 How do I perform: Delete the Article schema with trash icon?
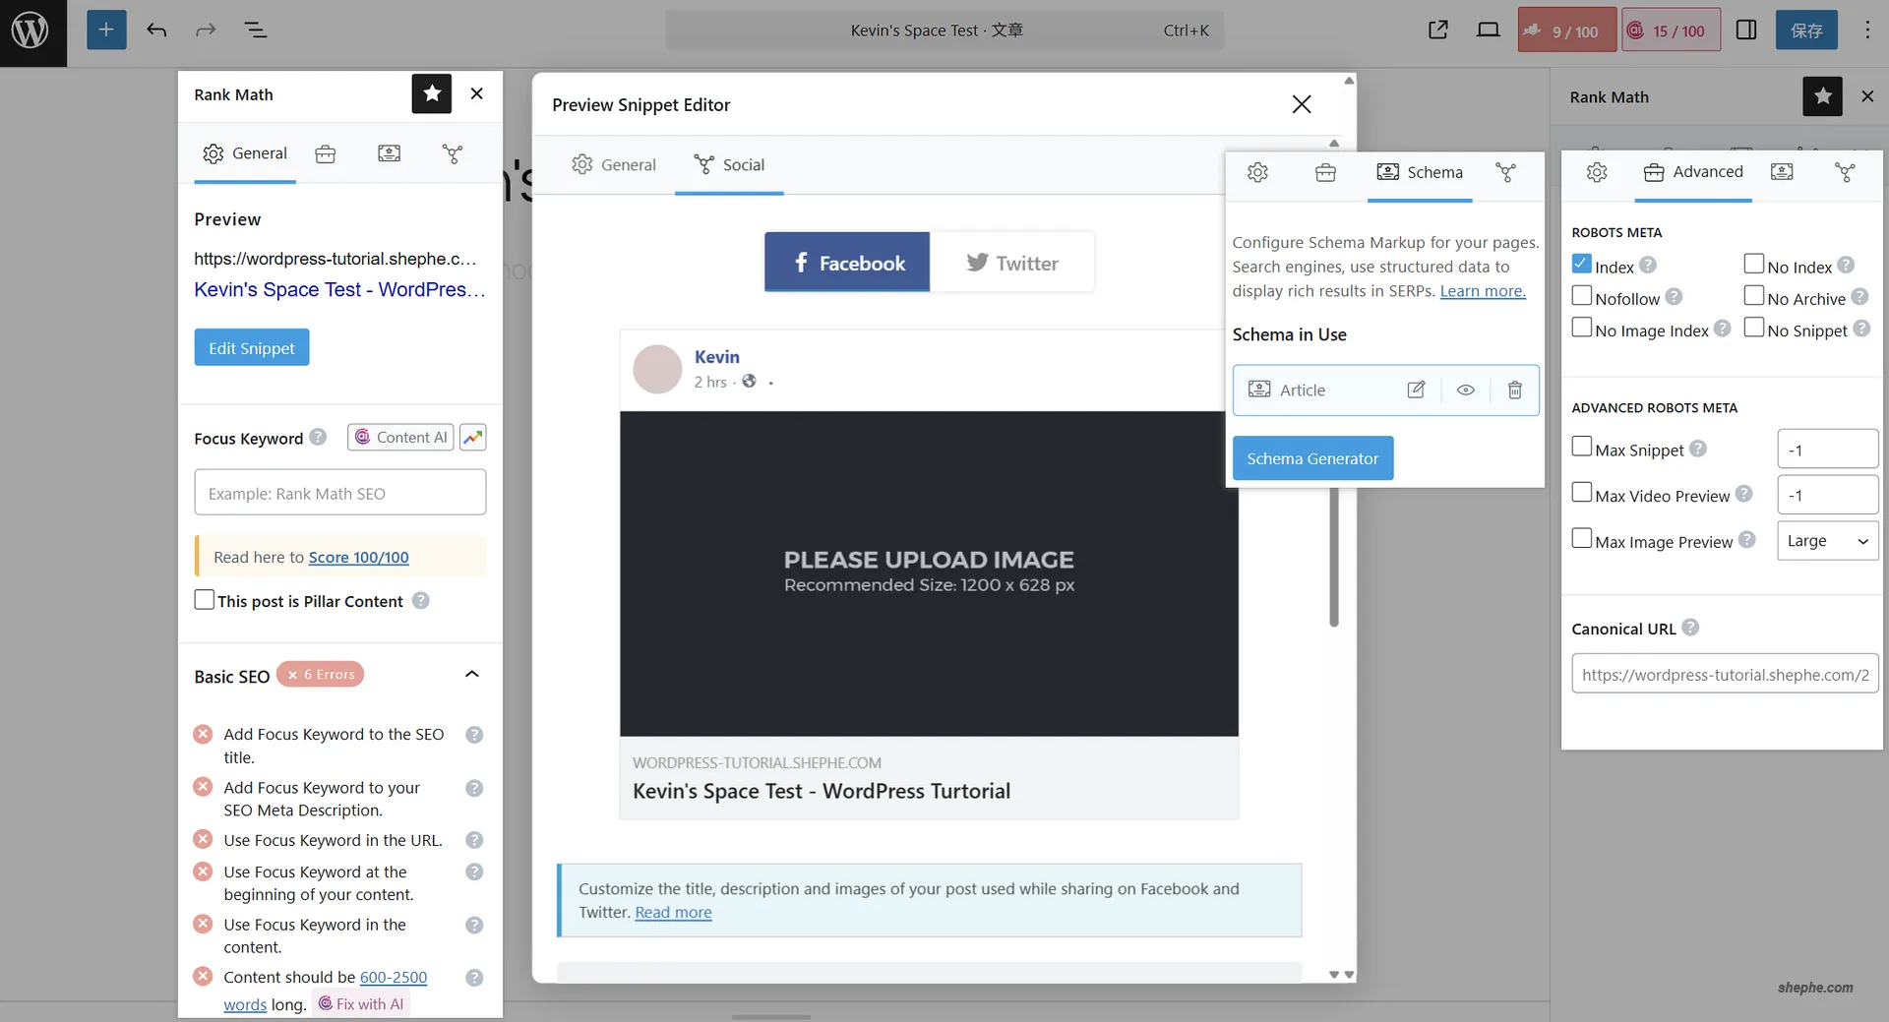pos(1514,391)
